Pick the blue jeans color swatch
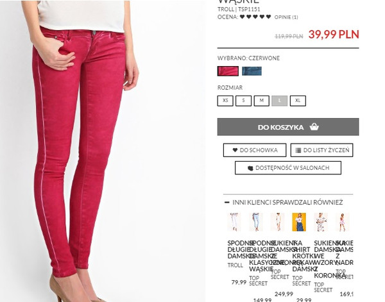This screenshot has width=385, height=302. (x=252, y=71)
